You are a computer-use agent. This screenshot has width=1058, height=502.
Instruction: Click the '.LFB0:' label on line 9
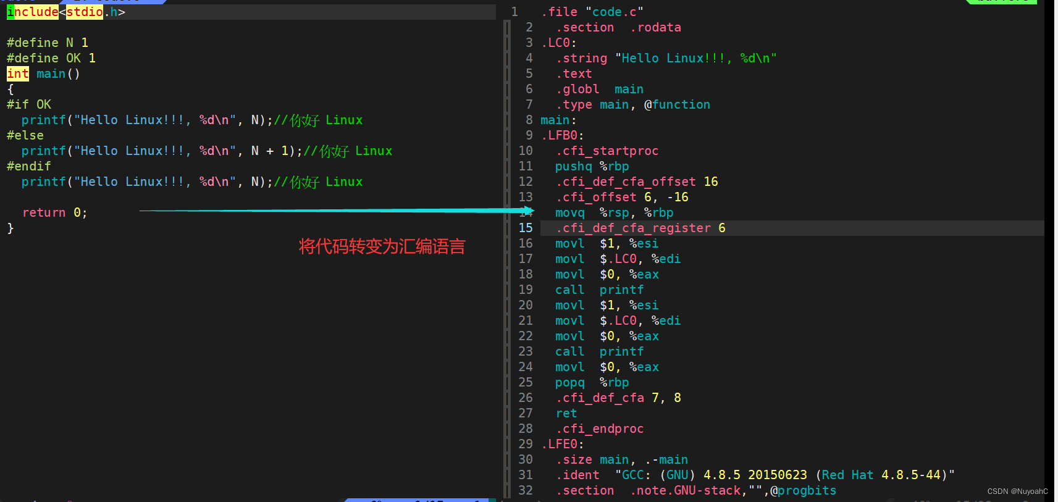point(563,135)
